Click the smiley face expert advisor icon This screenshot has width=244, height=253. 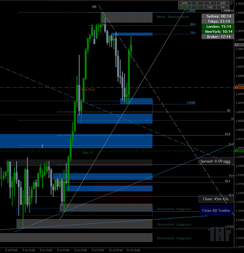(231, 3)
